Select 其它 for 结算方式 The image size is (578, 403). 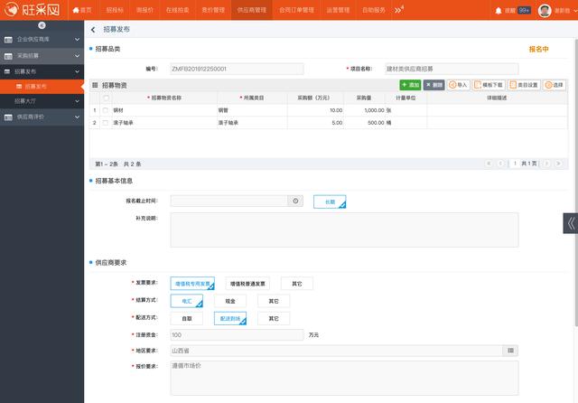click(274, 301)
